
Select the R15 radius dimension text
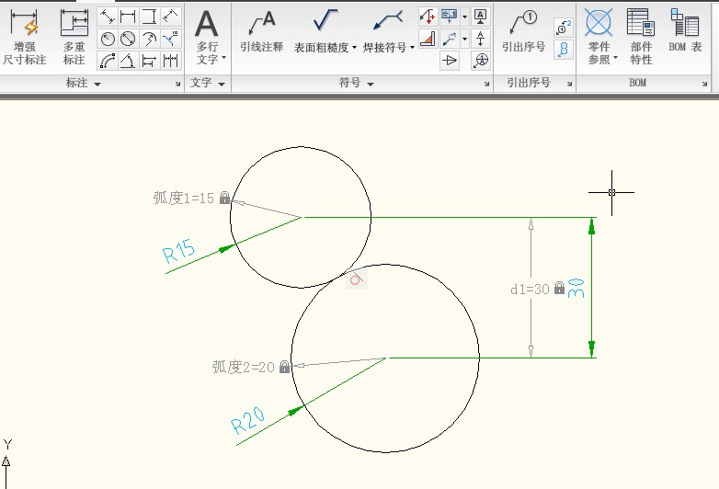179,252
